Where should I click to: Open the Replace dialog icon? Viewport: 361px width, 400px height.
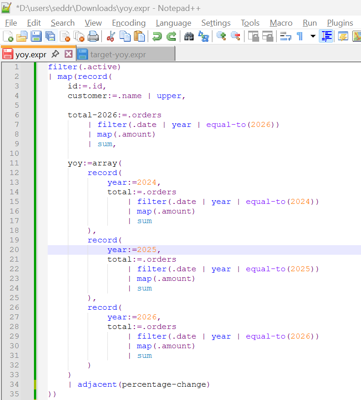coord(204,36)
